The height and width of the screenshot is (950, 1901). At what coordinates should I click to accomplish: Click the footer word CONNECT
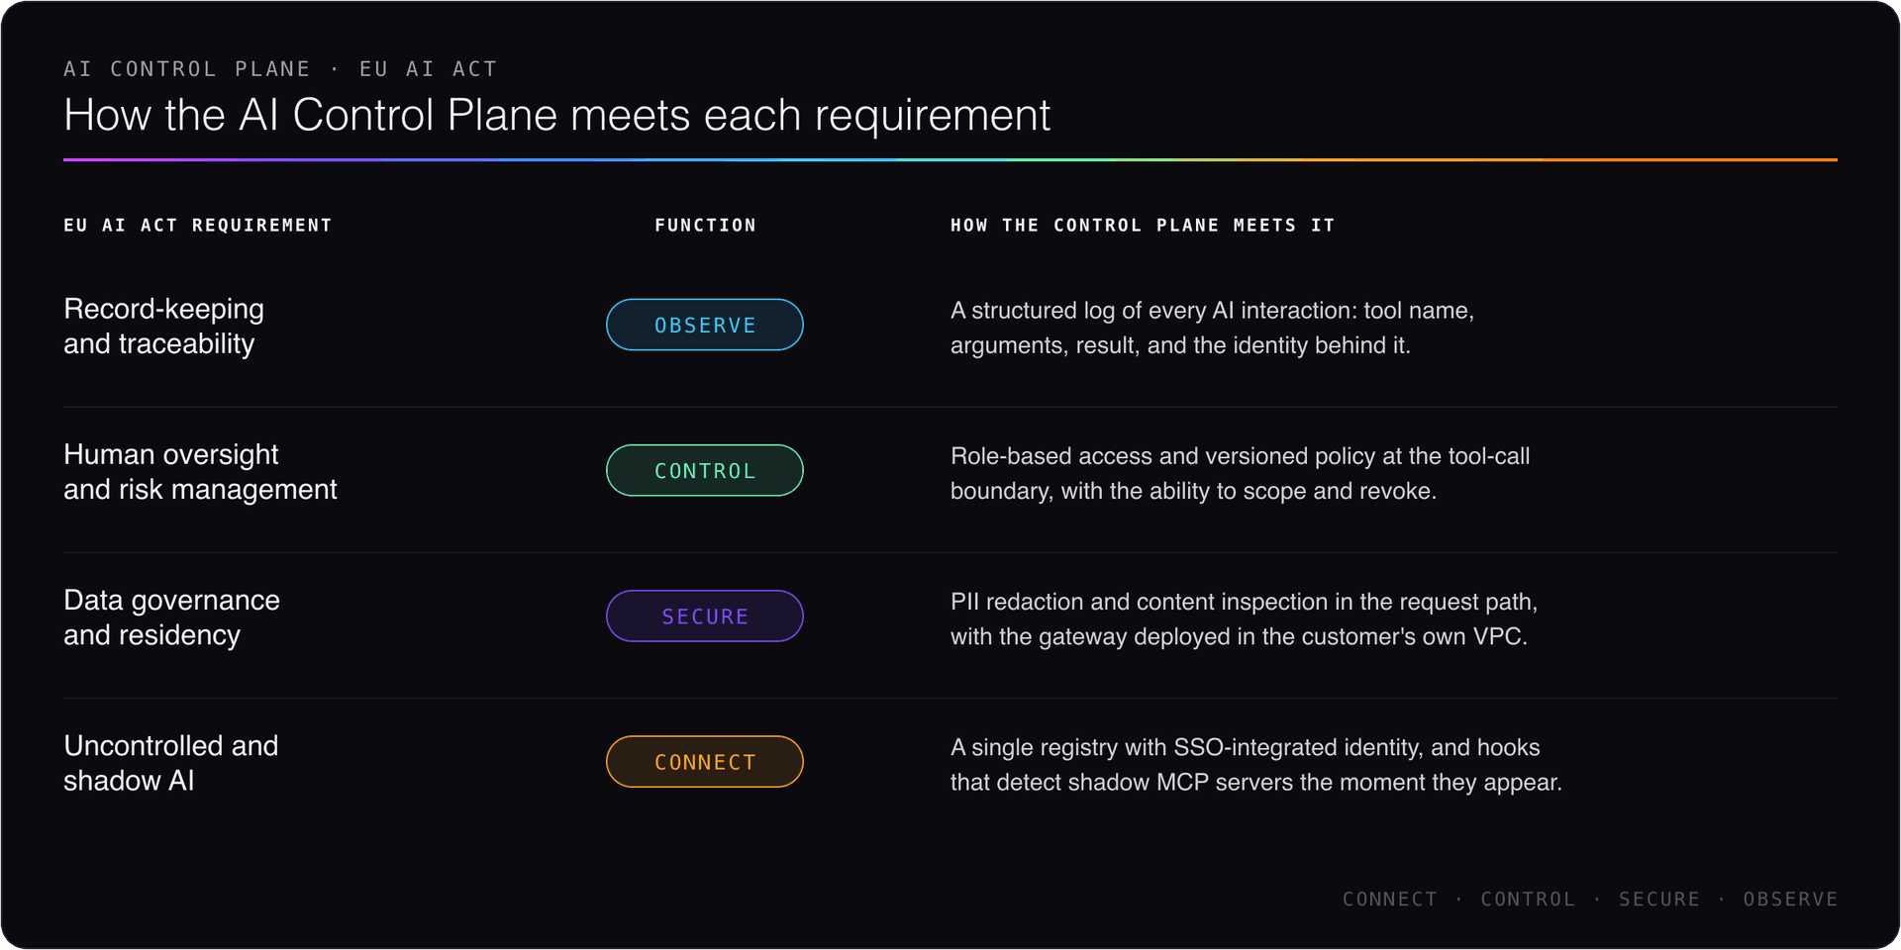tap(1389, 899)
